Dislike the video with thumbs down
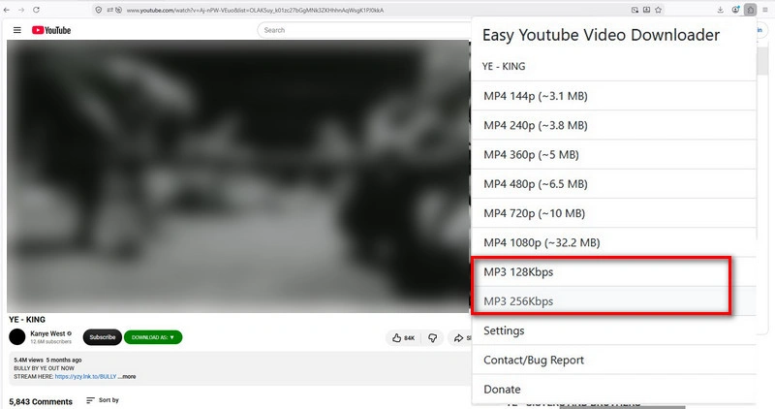 pyautogui.click(x=432, y=338)
